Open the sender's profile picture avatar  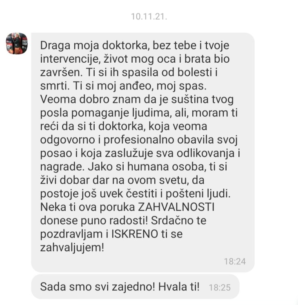[x=17, y=44]
